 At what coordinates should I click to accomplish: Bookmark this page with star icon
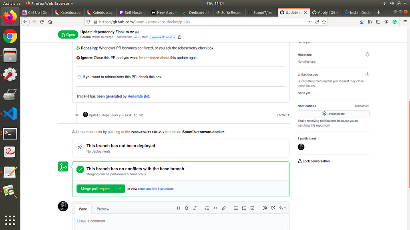(324, 22)
